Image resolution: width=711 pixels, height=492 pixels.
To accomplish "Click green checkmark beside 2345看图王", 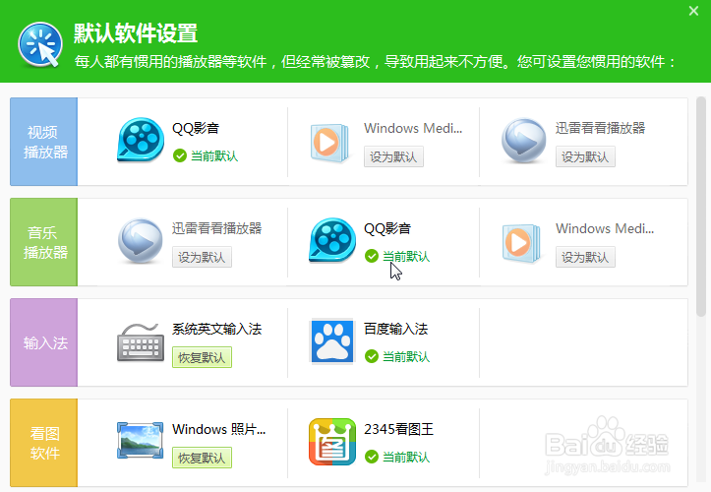I will pyautogui.click(x=372, y=457).
